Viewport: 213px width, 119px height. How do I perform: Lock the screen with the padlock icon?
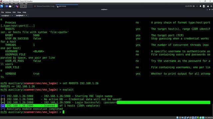208,6
